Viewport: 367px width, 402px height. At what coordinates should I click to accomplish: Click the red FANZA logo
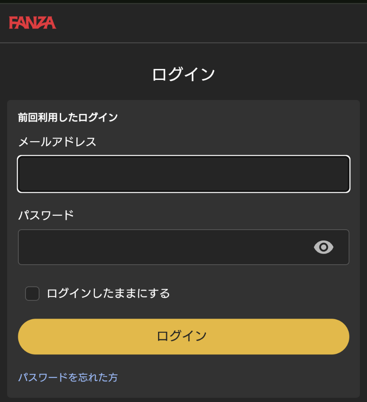point(33,23)
